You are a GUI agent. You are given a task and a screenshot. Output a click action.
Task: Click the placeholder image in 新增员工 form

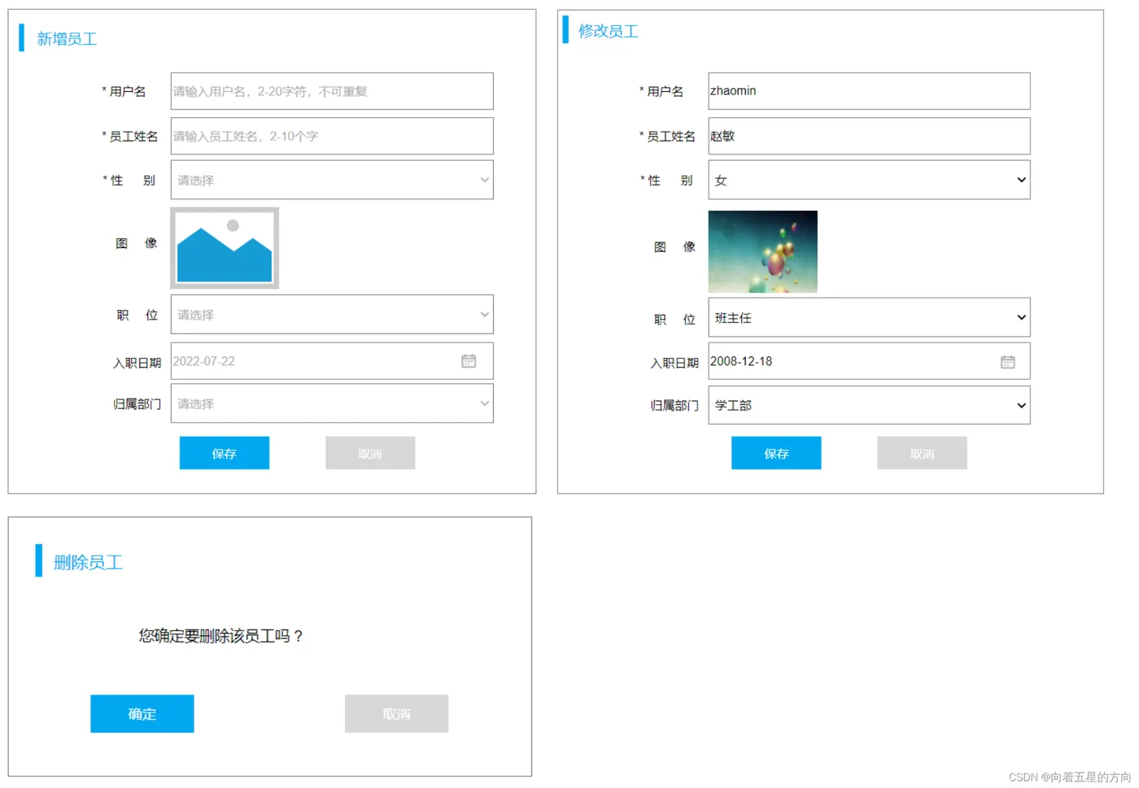pos(225,248)
